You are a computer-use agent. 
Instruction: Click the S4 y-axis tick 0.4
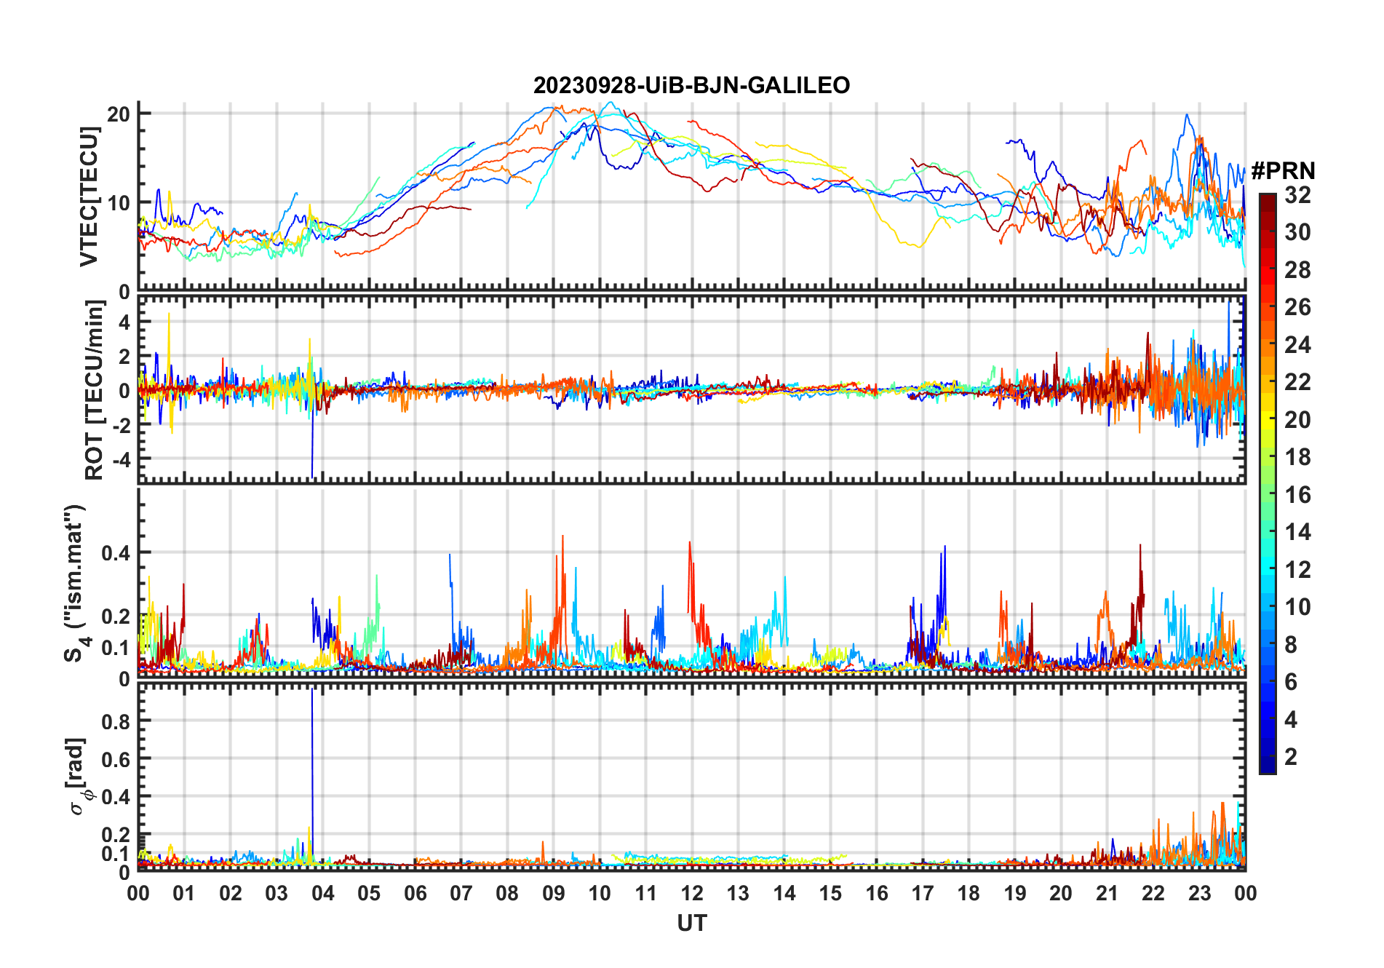point(116,552)
